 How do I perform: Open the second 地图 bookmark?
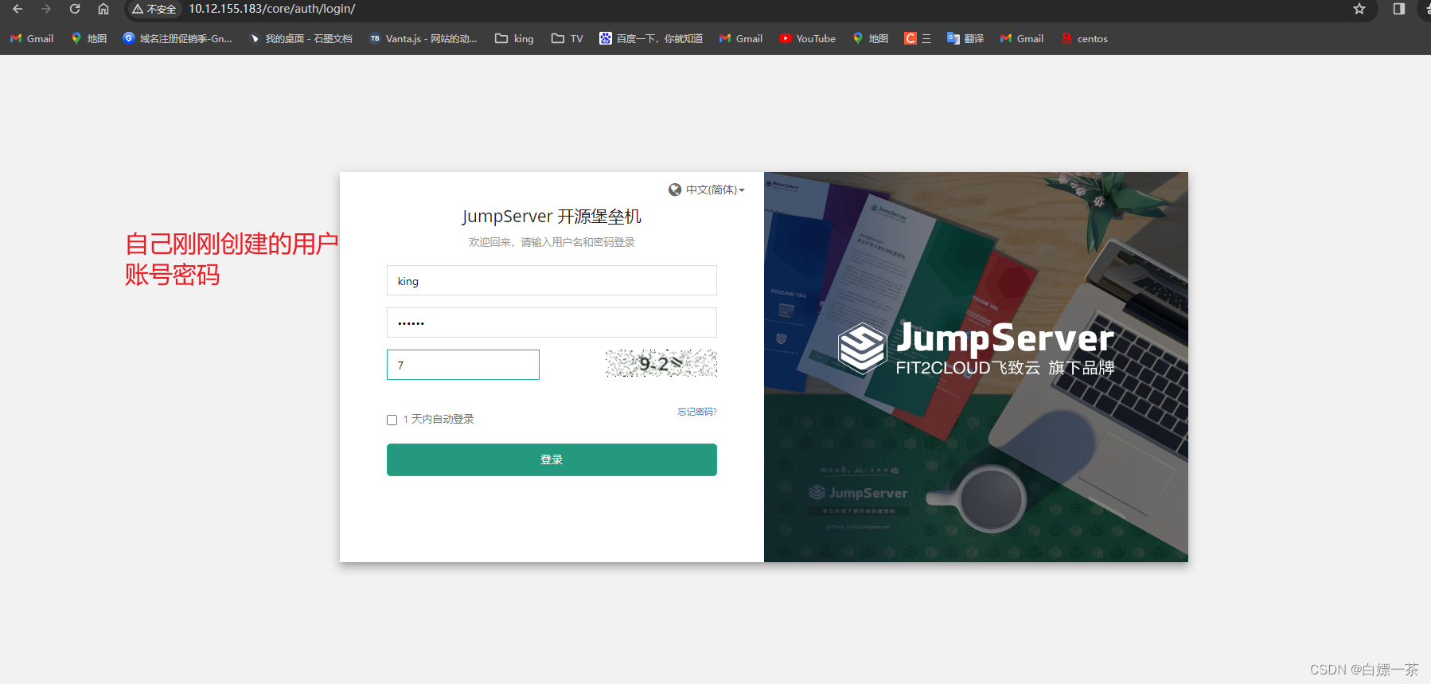[x=871, y=38]
